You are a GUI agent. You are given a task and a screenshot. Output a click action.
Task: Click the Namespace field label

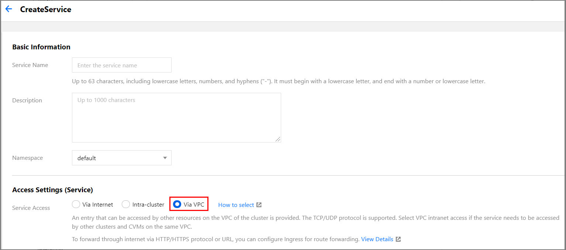pyautogui.click(x=28, y=158)
